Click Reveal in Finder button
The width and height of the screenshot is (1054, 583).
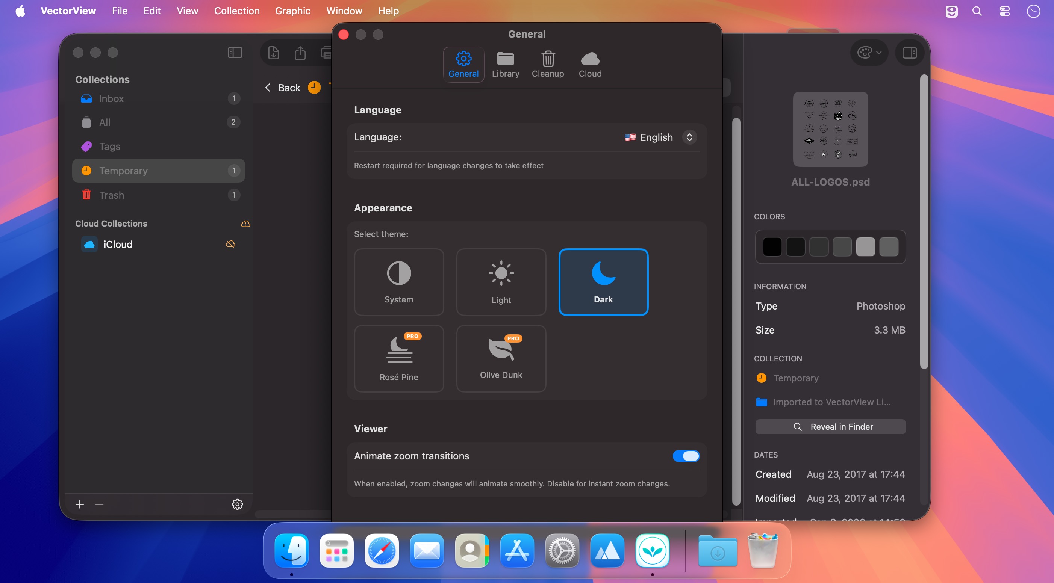tap(830, 426)
